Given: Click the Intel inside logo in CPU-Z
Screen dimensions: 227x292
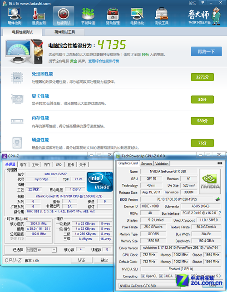Looking at the screenshot, I should tap(100, 182).
